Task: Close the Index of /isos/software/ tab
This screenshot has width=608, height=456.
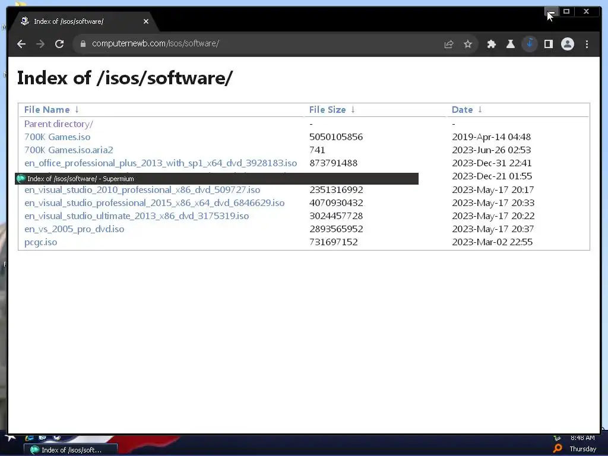Action: point(146,21)
